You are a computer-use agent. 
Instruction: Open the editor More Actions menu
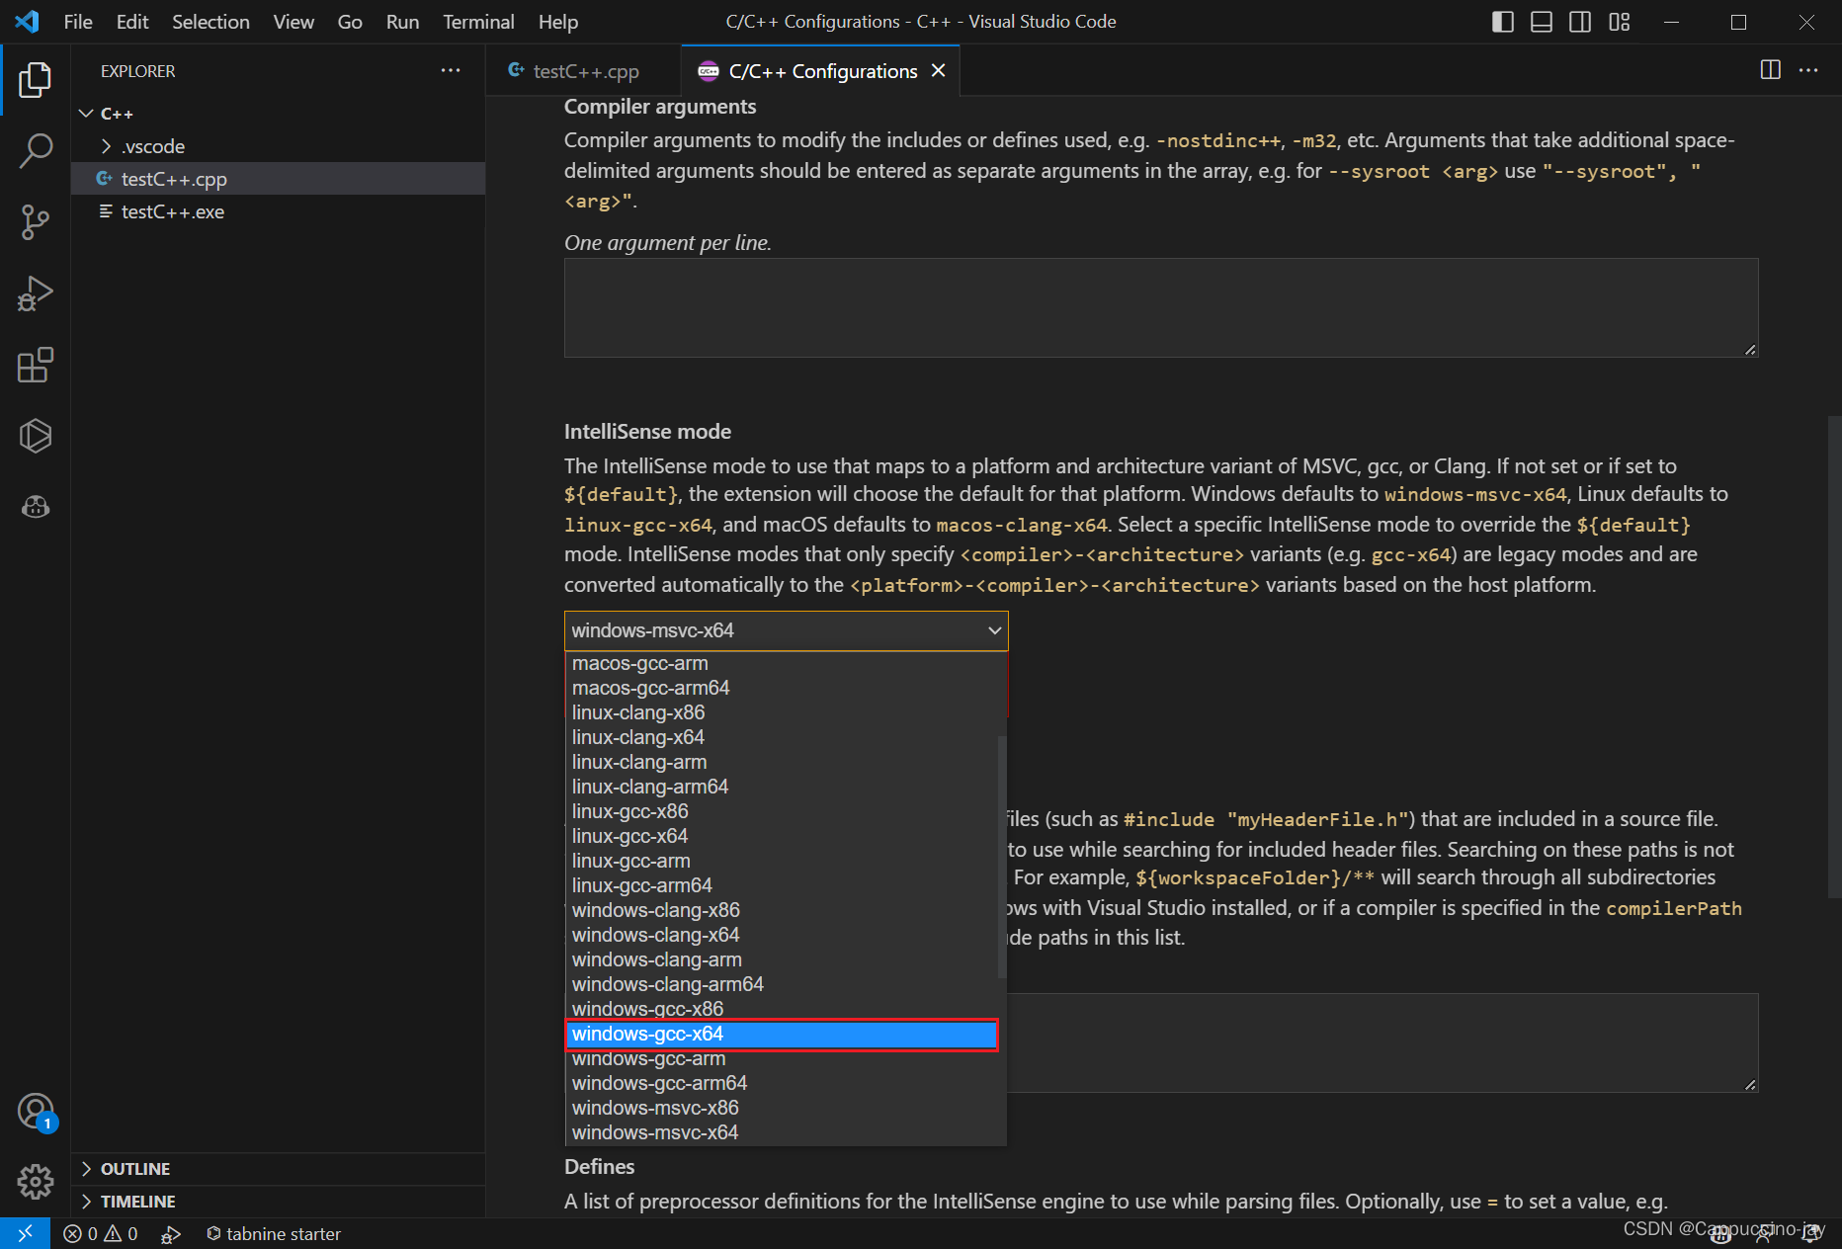[1808, 70]
